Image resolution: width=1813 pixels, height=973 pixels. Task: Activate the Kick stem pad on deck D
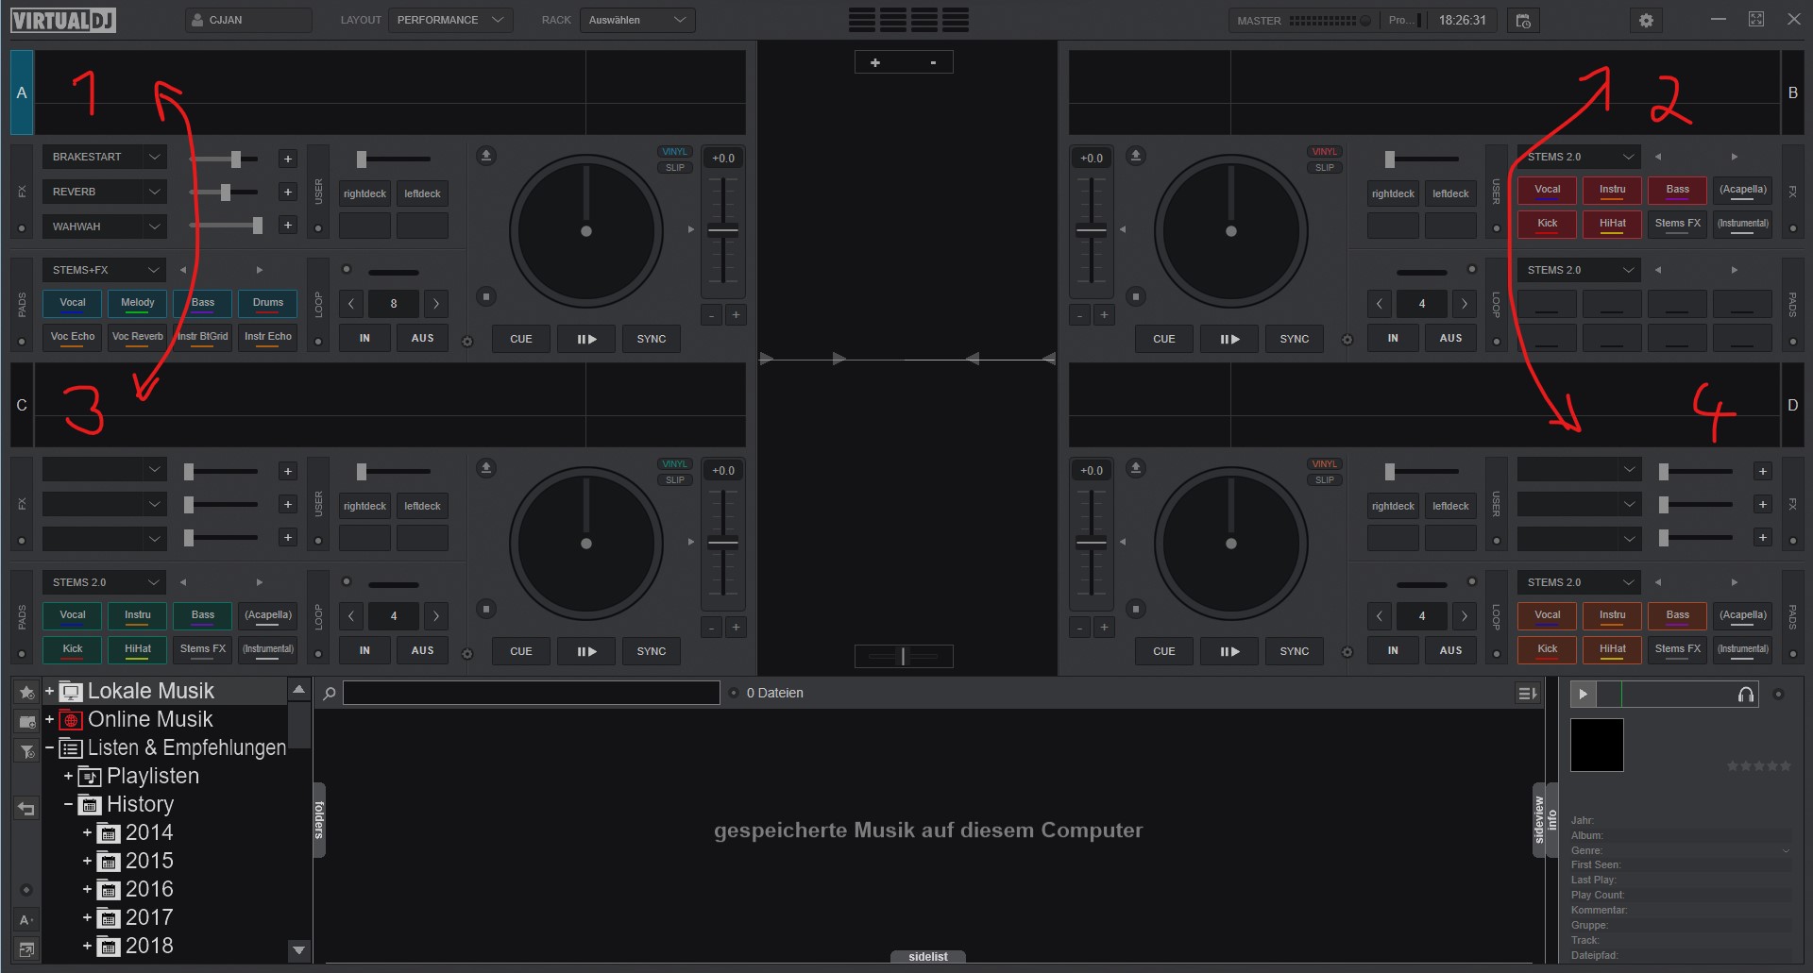click(1547, 649)
